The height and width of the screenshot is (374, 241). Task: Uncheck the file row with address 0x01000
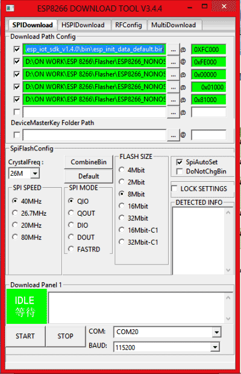click(x=17, y=86)
